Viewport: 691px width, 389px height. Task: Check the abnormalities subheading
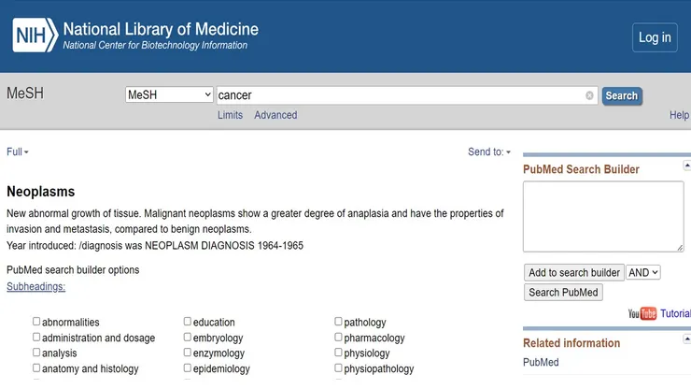[x=36, y=322]
